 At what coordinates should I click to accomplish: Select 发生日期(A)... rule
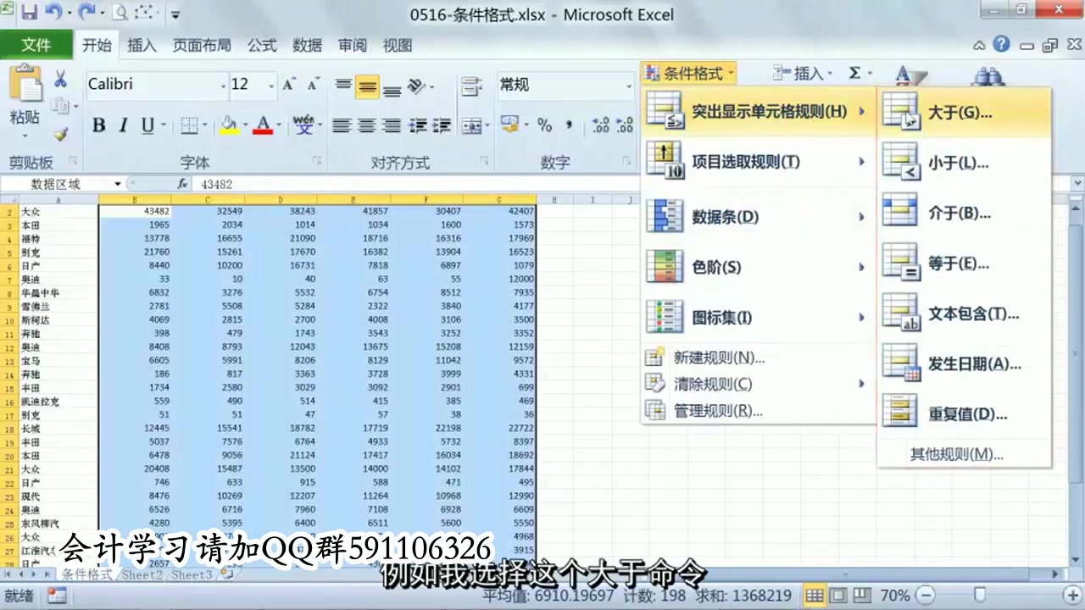pyautogui.click(x=965, y=364)
